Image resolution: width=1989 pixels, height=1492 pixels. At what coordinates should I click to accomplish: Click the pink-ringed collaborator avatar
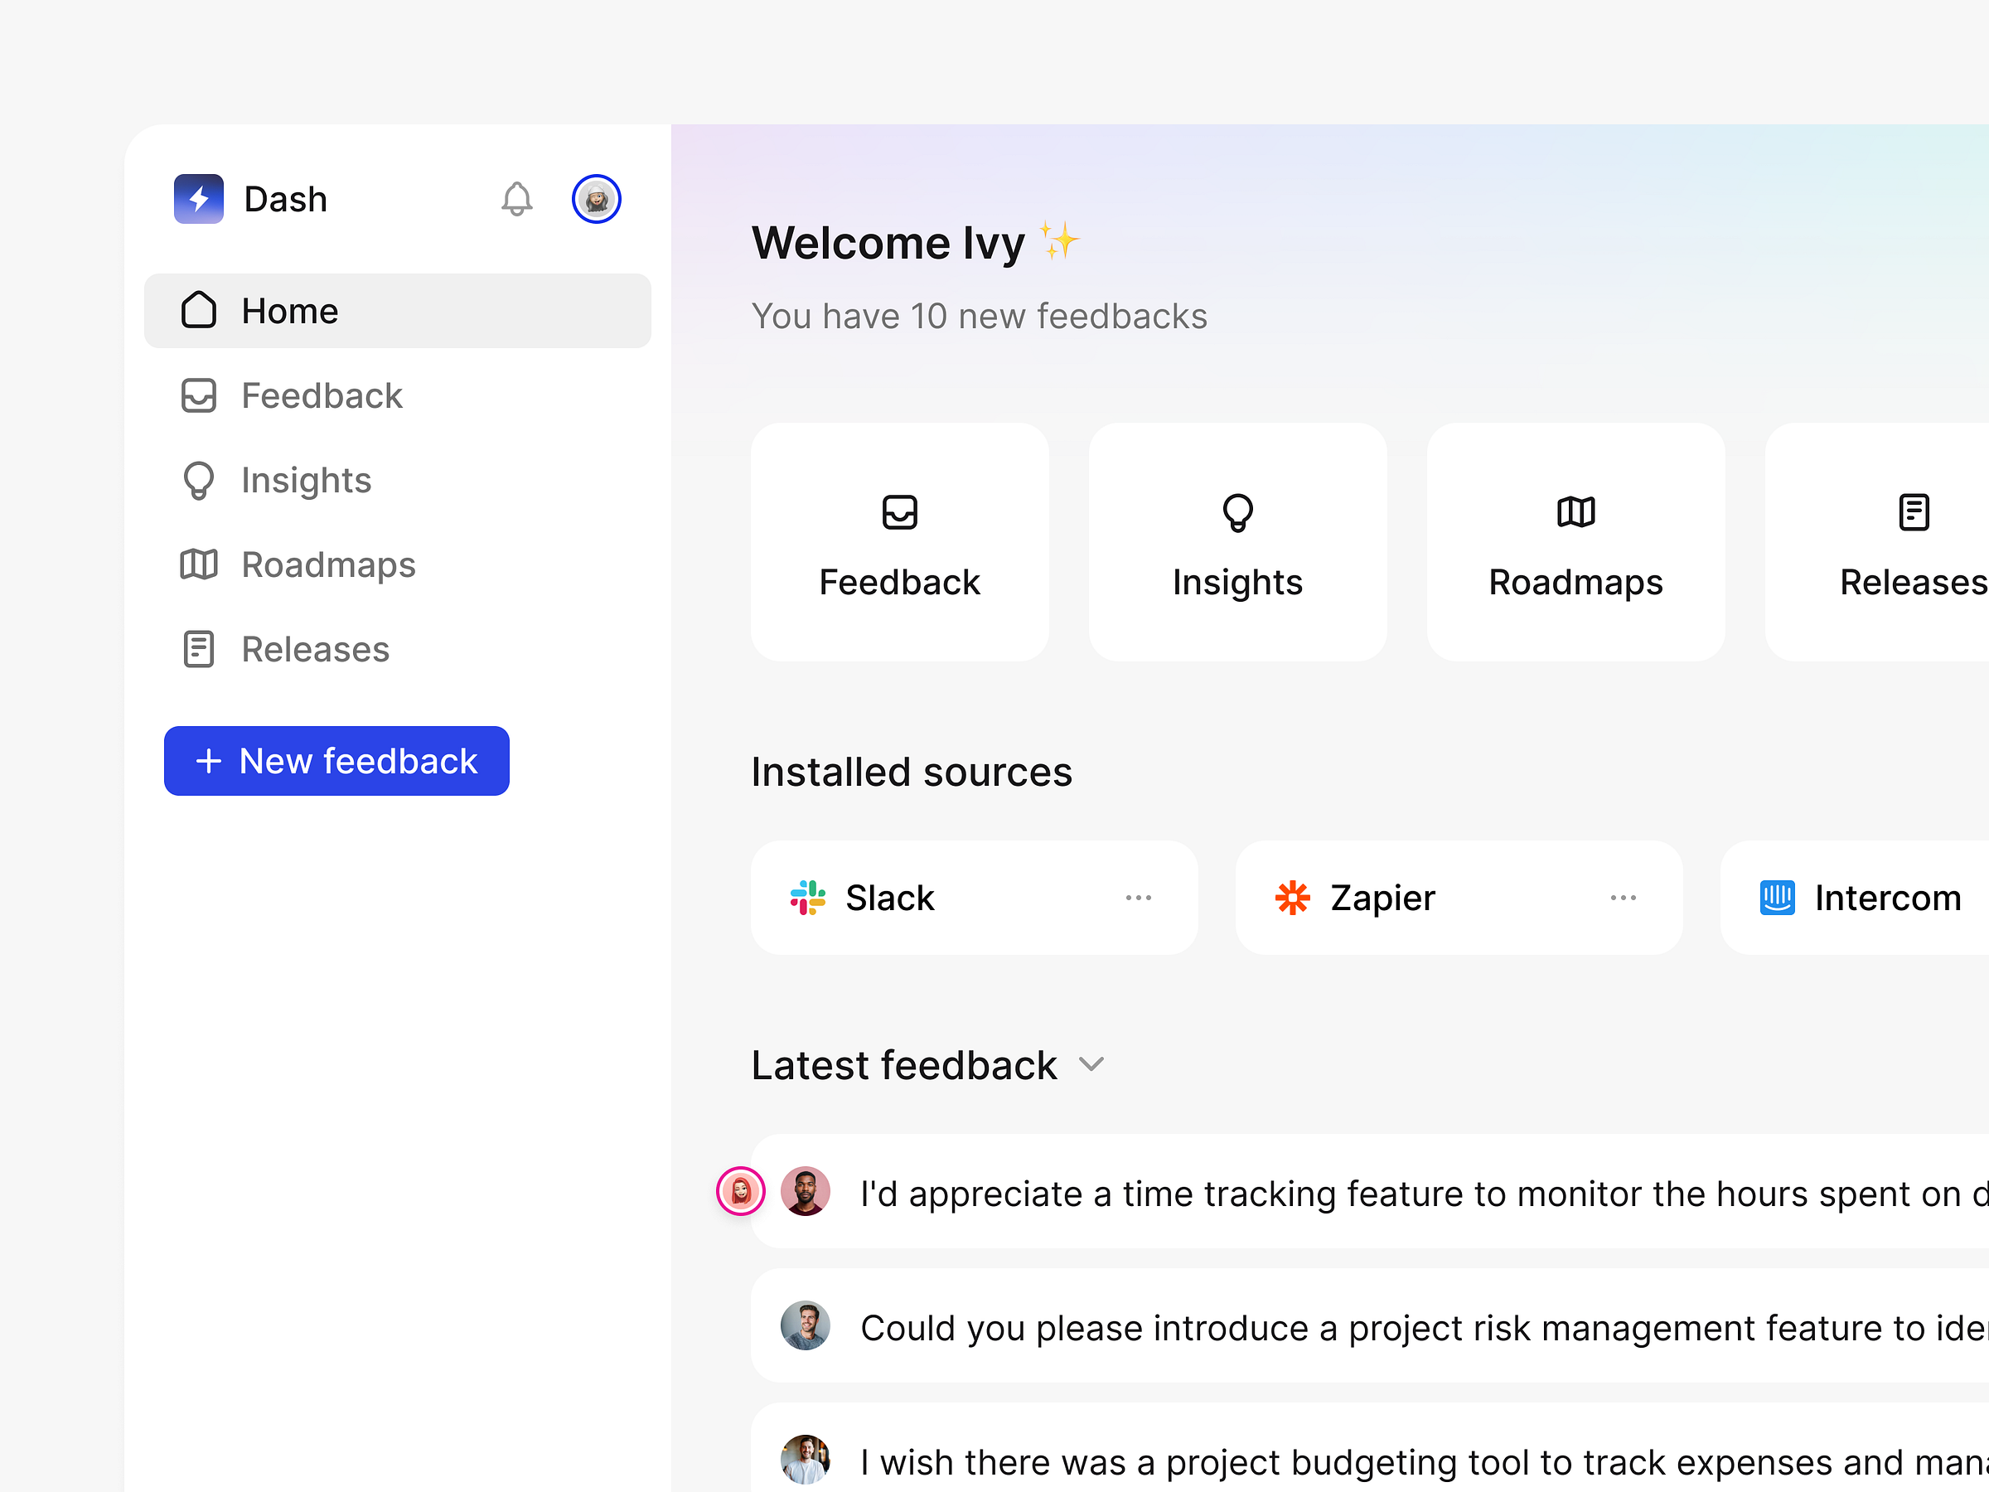(x=741, y=1192)
